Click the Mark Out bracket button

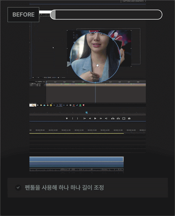pos(78,119)
